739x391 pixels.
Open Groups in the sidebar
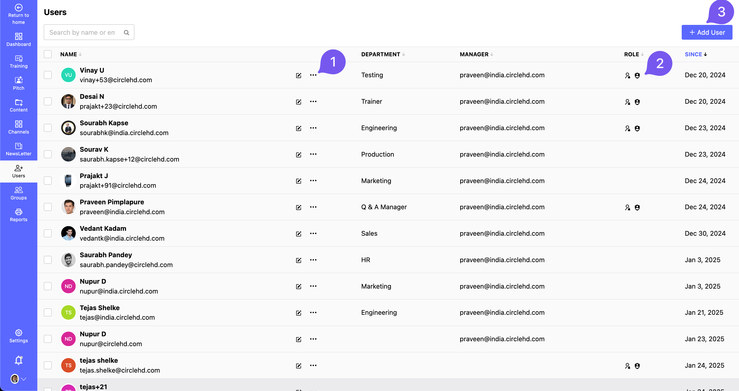[x=19, y=193]
